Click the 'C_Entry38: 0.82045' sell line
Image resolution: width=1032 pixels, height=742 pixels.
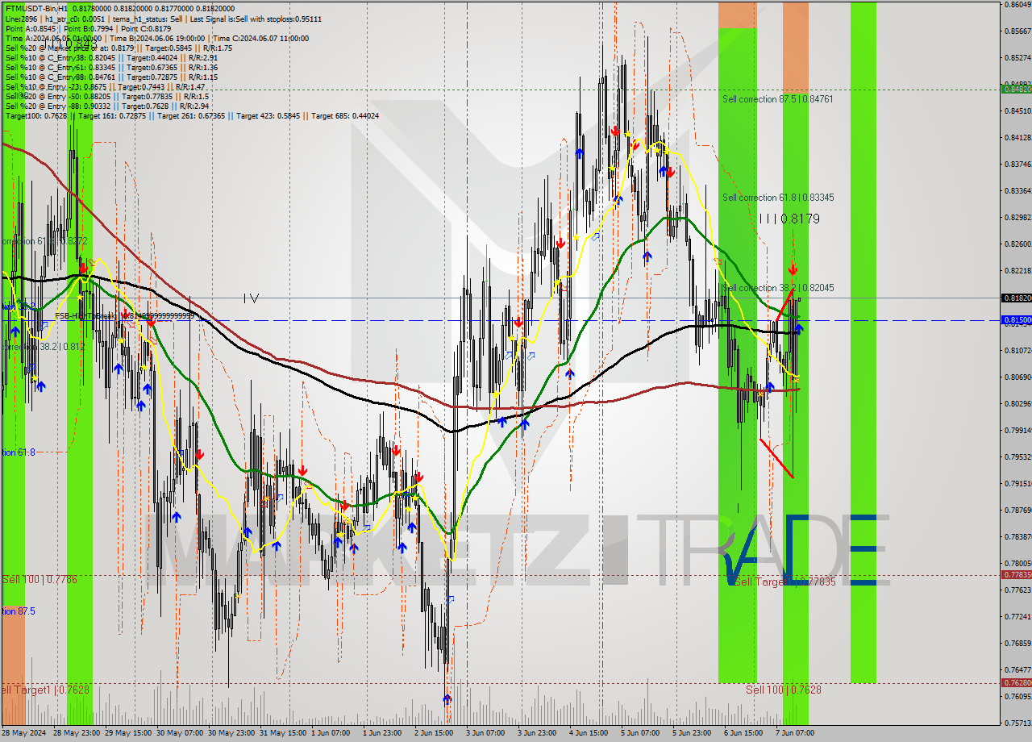click(x=111, y=57)
